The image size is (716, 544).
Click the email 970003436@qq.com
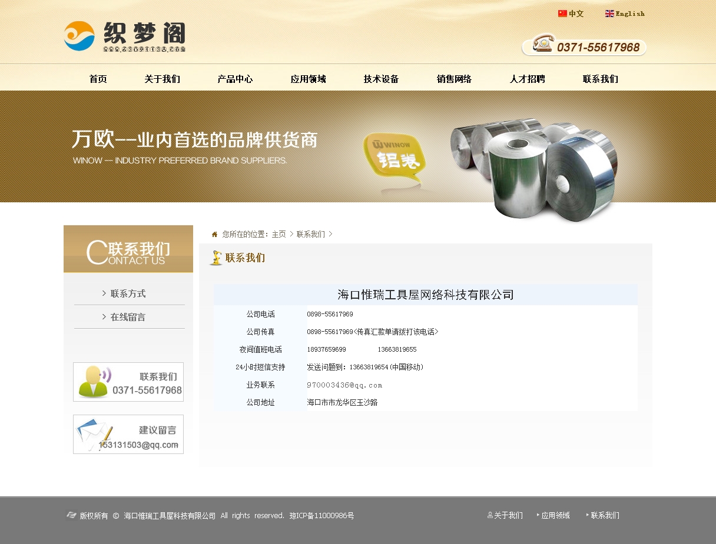coord(344,385)
